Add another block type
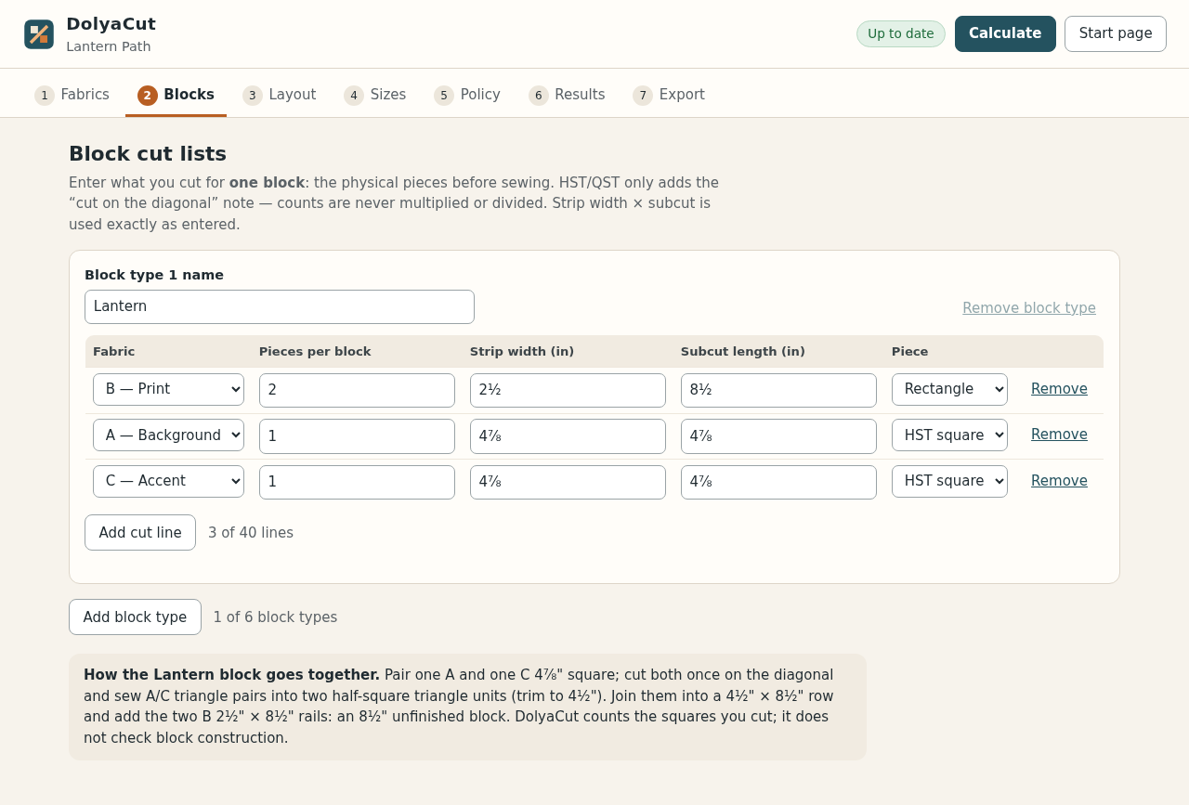The image size is (1189, 805). (135, 617)
